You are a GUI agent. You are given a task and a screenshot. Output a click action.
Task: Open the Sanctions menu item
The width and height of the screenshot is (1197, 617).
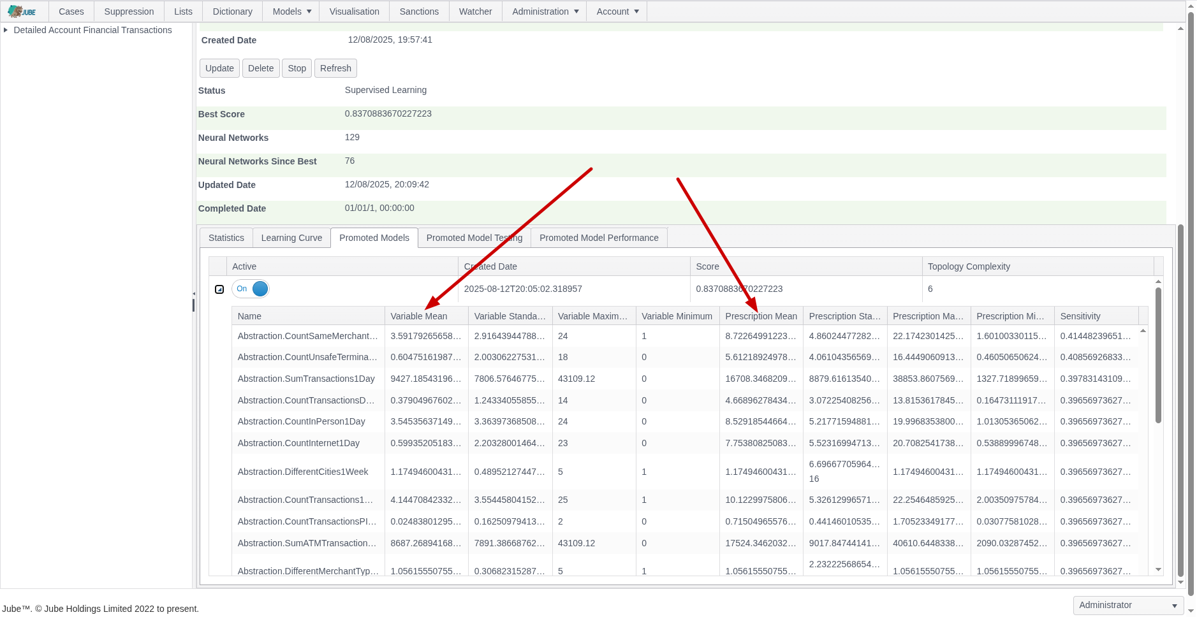click(419, 11)
